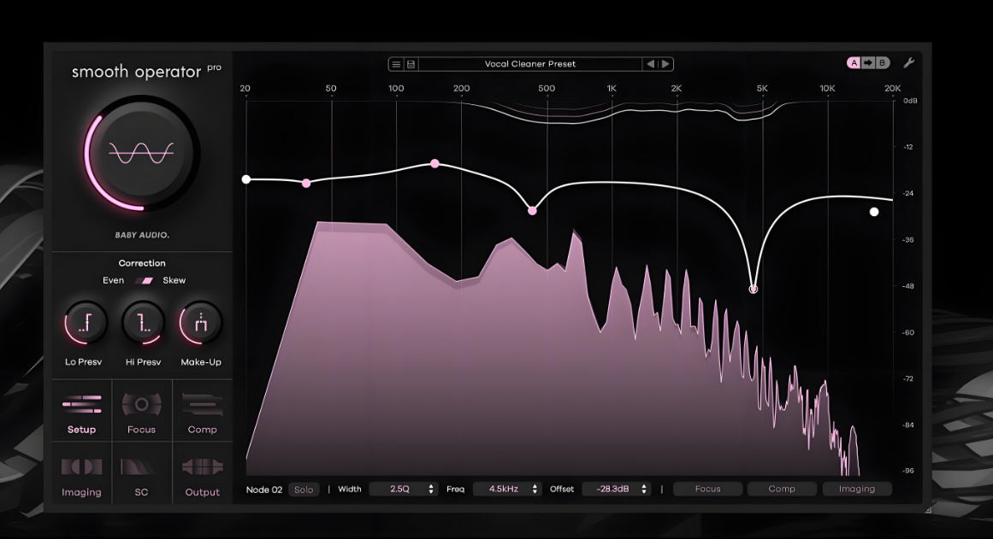Click the '5K' frequency axis label
The image size is (993, 539).
[762, 89]
